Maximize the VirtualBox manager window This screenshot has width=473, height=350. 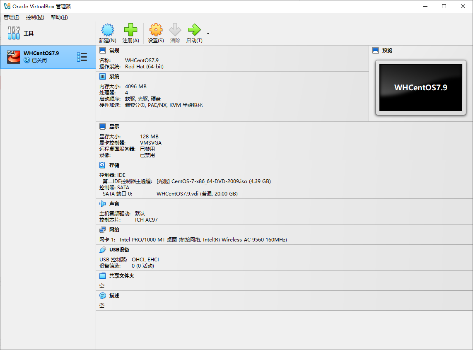click(x=444, y=6)
